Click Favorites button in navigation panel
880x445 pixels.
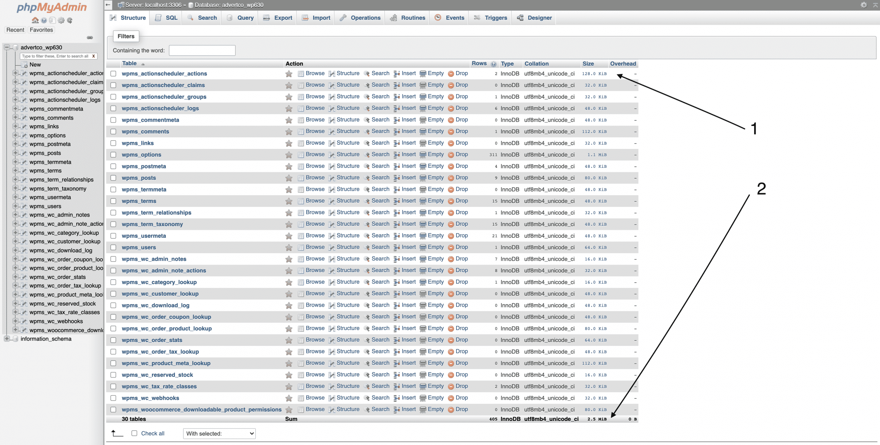(x=41, y=30)
